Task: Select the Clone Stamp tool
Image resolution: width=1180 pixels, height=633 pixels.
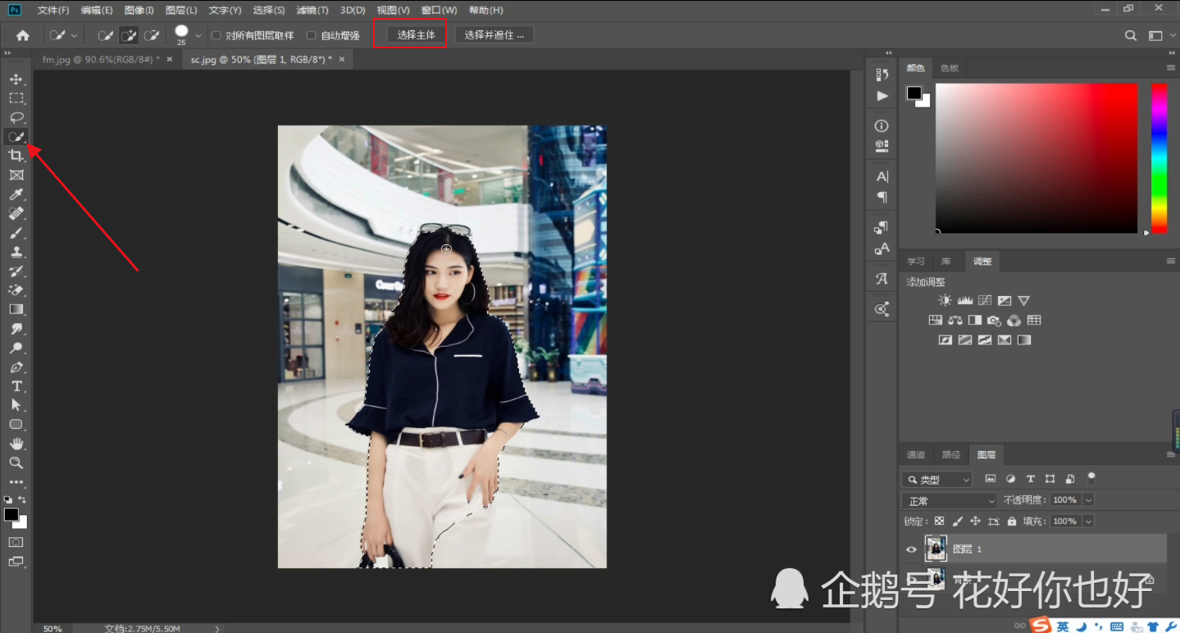Action: [x=16, y=252]
